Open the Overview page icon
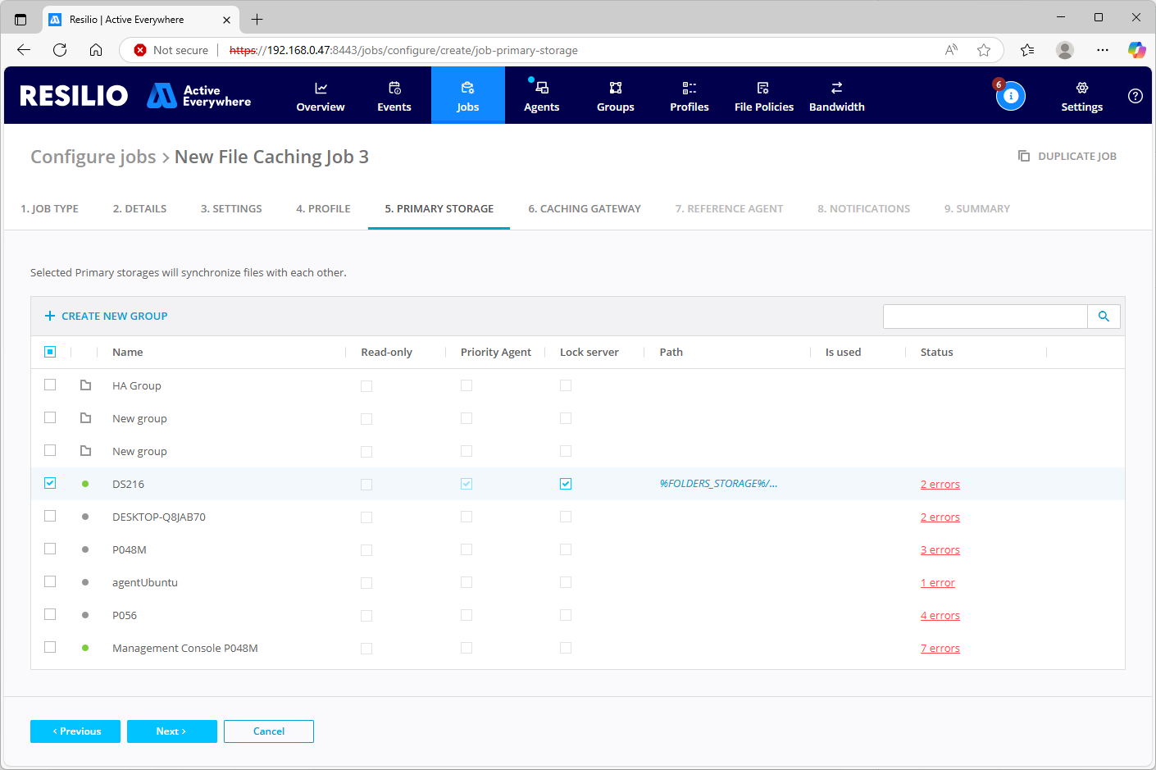 [x=321, y=89]
